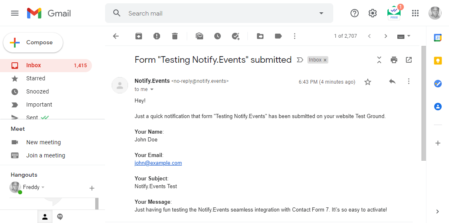Go back to inbox arrow

click(x=116, y=36)
